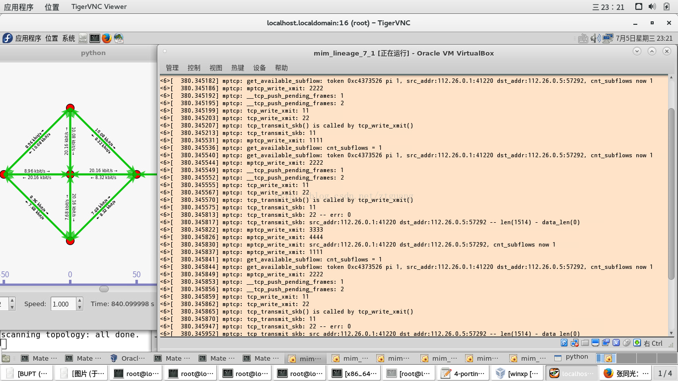The width and height of the screenshot is (678, 381).
Task: Click the VirtualBox mouse integration status icon
Action: tap(626, 343)
